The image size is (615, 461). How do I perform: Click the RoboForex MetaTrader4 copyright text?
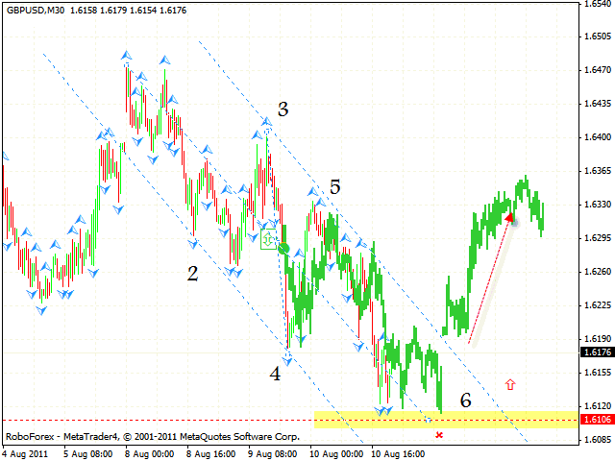pos(153,437)
